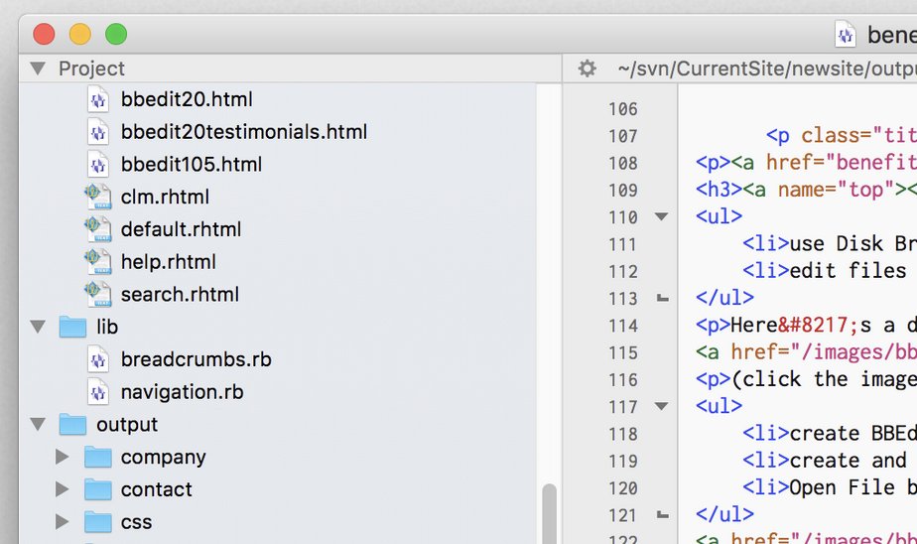The width and height of the screenshot is (917, 544).
Task: Click the navigation.rb file icon
Action: 97,392
